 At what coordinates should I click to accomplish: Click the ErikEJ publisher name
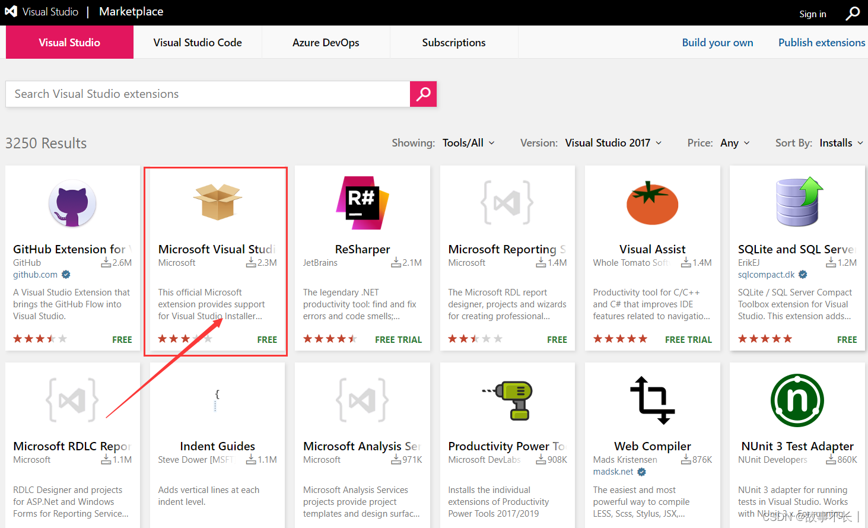tap(749, 263)
